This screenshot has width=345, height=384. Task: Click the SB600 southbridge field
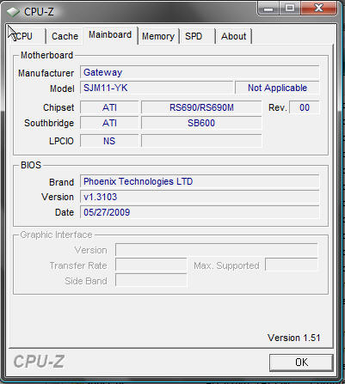[201, 123]
